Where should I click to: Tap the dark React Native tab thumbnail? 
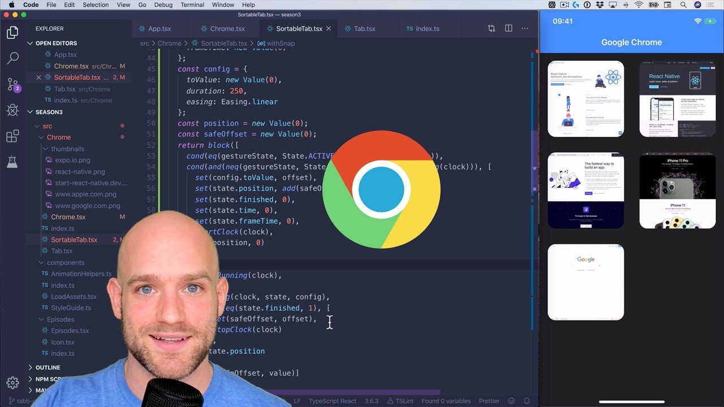pos(678,99)
